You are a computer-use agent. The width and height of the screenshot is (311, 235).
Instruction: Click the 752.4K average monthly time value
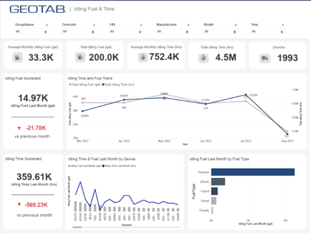pos(164,57)
